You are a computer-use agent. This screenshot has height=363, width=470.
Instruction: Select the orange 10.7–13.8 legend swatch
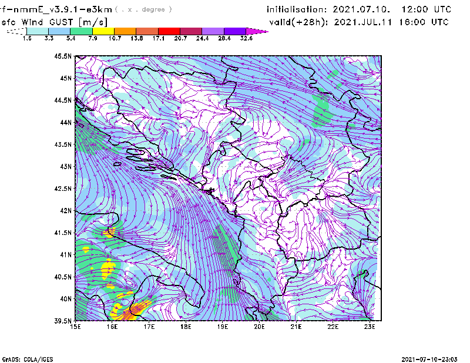(x=125, y=31)
